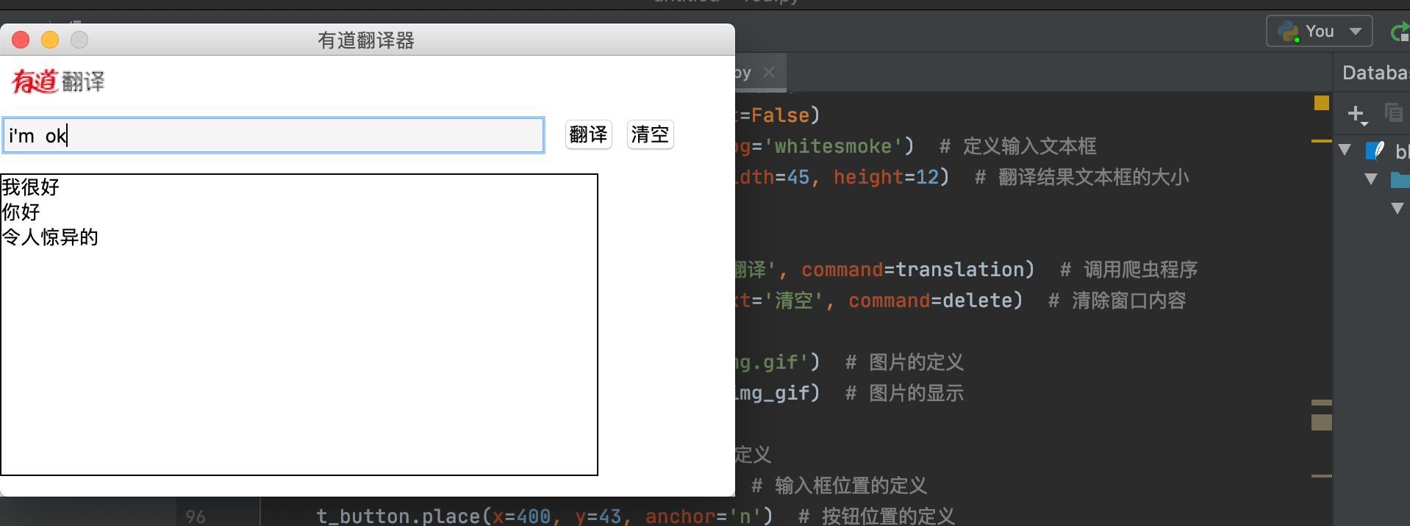Click command=delete in the code editor
This screenshot has height=526, width=1410.
coord(935,300)
